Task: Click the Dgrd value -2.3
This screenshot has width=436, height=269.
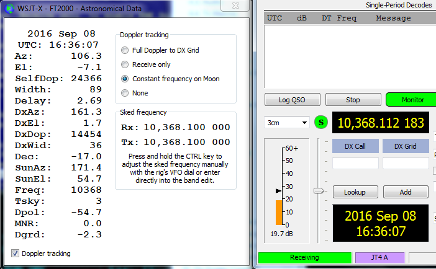Action: pos(89,234)
